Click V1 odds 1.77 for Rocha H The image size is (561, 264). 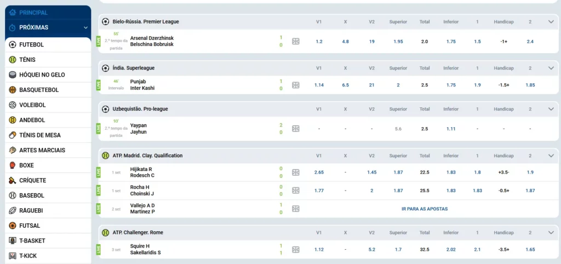click(319, 191)
